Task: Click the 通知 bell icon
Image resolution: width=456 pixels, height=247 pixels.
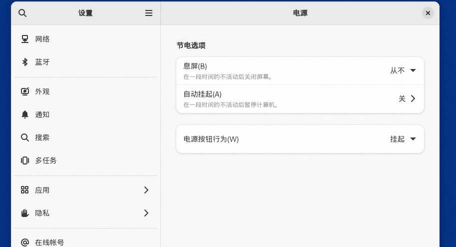Action: (x=25, y=114)
